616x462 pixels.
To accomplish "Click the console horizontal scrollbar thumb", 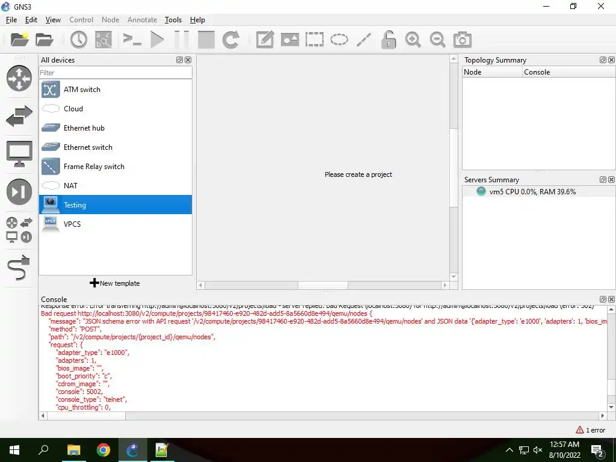I will coord(86,416).
